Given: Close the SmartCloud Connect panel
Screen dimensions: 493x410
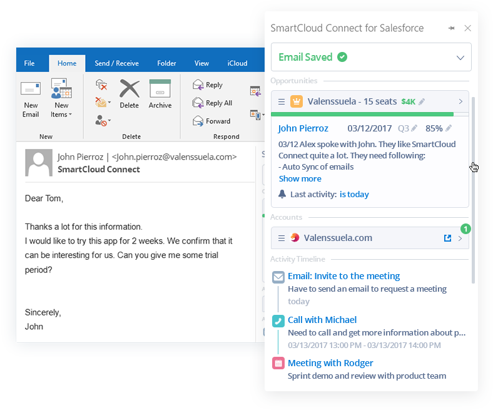Looking at the screenshot, I should tap(467, 28).
